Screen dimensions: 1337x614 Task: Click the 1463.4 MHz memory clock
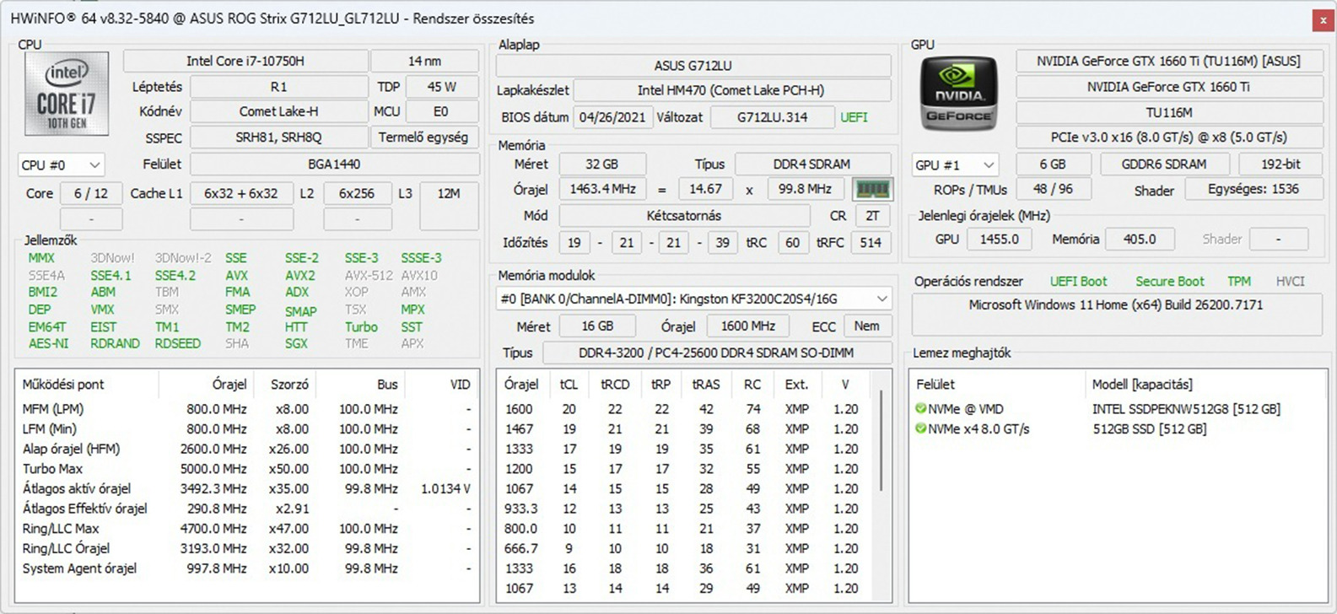coord(602,189)
